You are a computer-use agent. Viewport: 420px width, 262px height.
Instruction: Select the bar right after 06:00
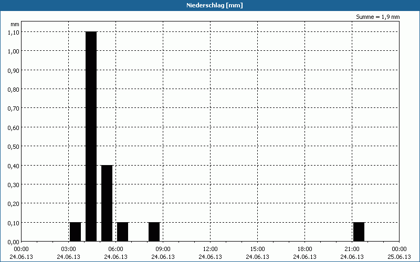123,232
